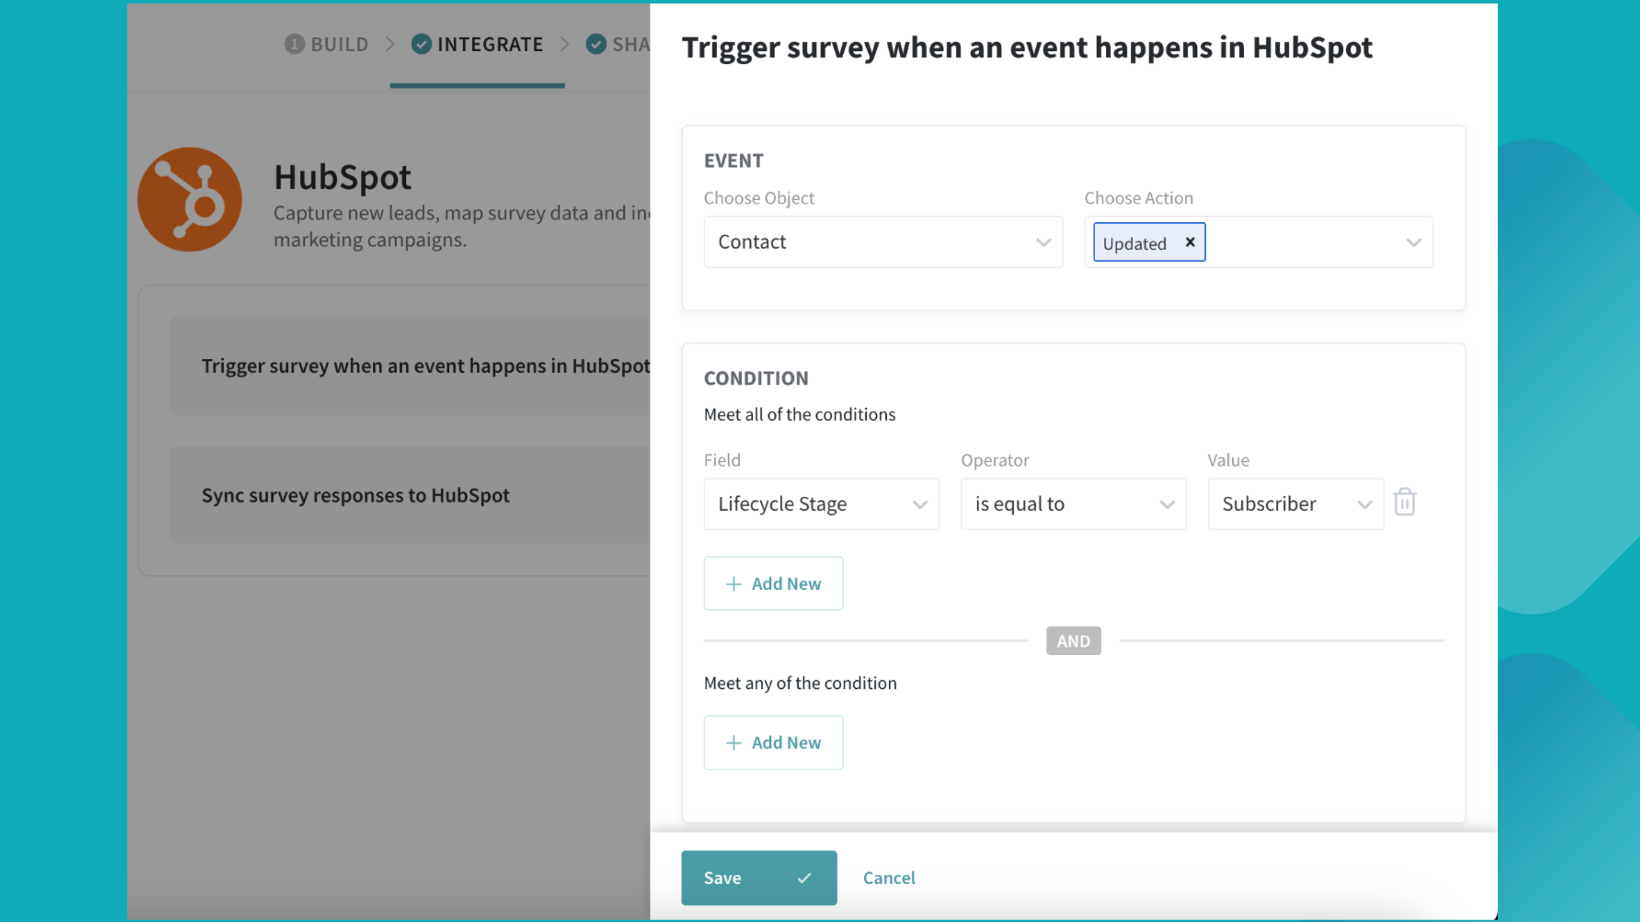Click the plus icon under all conditions
Screen dimensions: 1640x922
click(x=734, y=584)
